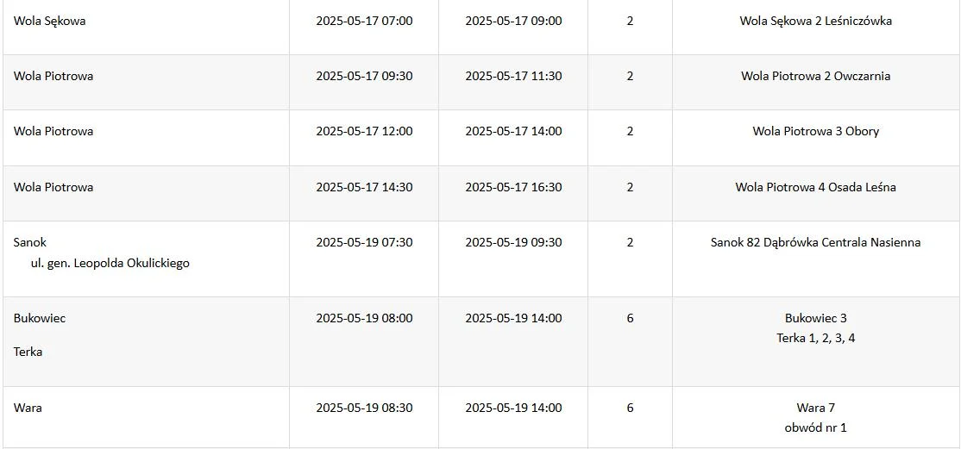Click Wola Piotrowa 3 Obory text
The height and width of the screenshot is (449, 961).
coord(816,132)
